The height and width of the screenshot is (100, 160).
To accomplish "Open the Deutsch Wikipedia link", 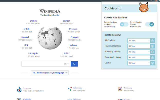I will coord(66,21).
